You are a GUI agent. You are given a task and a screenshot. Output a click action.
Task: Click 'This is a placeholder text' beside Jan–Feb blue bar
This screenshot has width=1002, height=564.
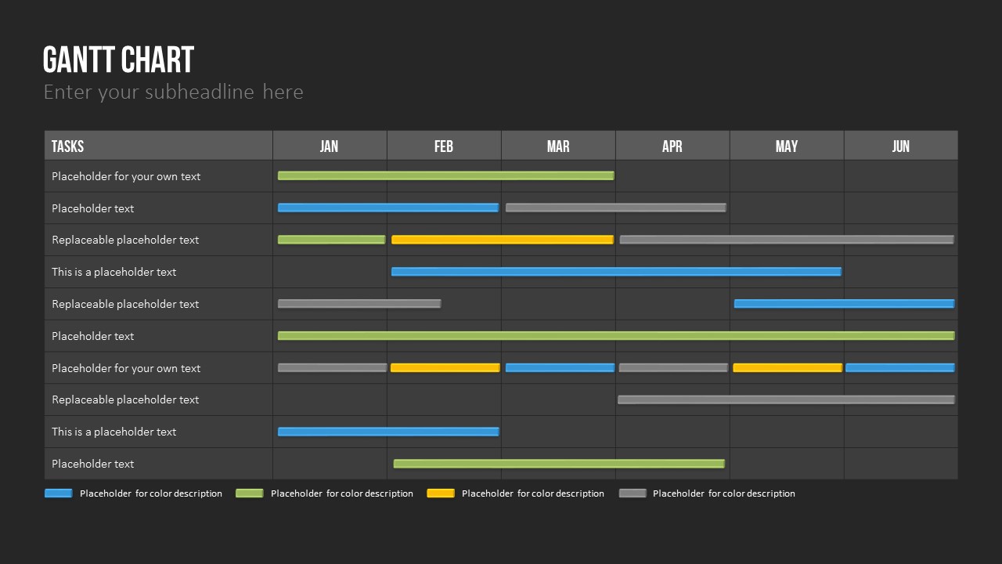114,432
